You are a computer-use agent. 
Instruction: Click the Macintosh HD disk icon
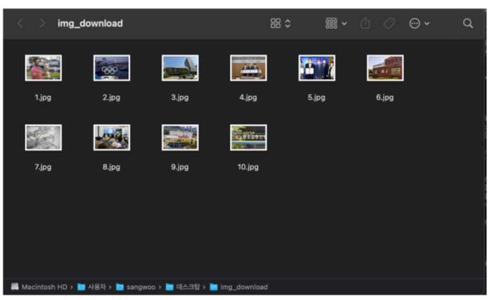click(x=15, y=287)
